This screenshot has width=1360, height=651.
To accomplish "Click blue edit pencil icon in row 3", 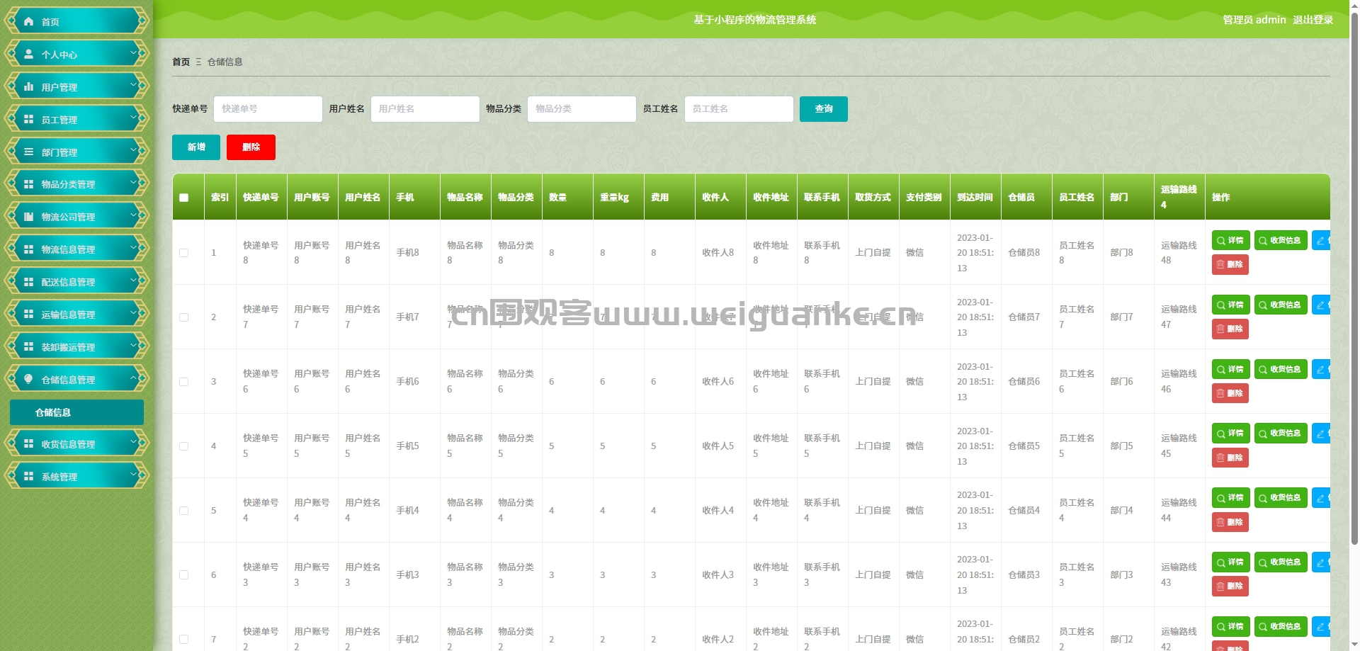I will [x=1320, y=370].
